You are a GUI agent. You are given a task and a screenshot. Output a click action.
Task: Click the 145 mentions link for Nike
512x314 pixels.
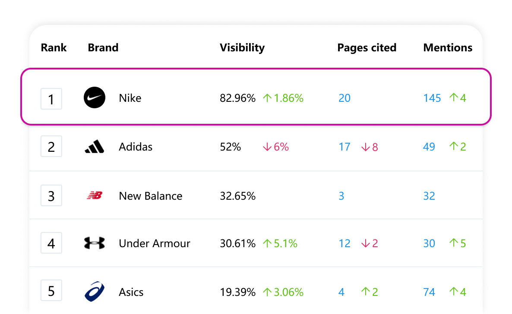432,98
